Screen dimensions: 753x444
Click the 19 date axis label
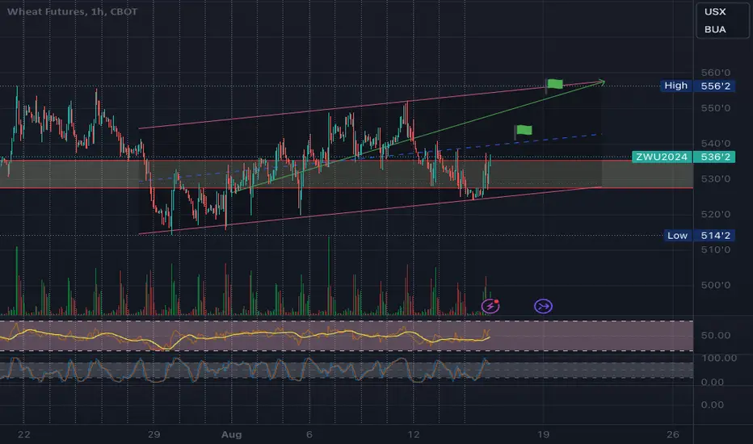543,434
